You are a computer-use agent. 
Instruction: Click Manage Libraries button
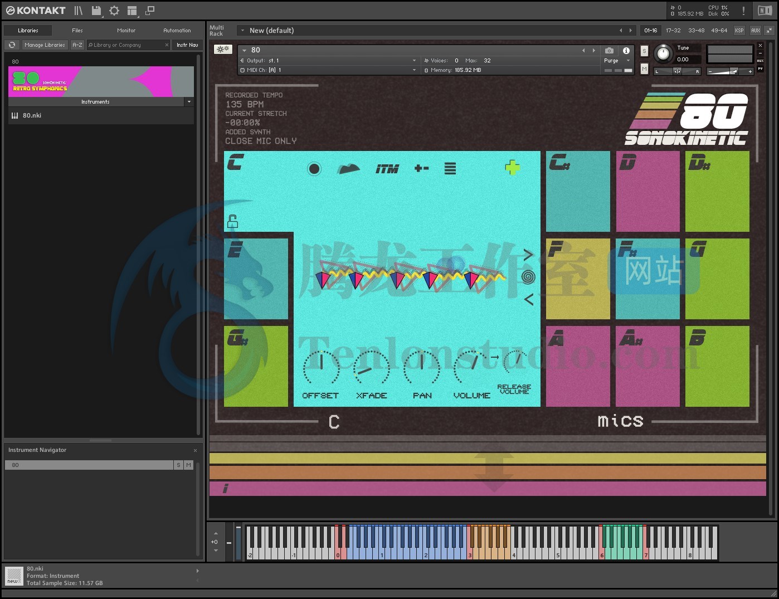tap(45, 45)
